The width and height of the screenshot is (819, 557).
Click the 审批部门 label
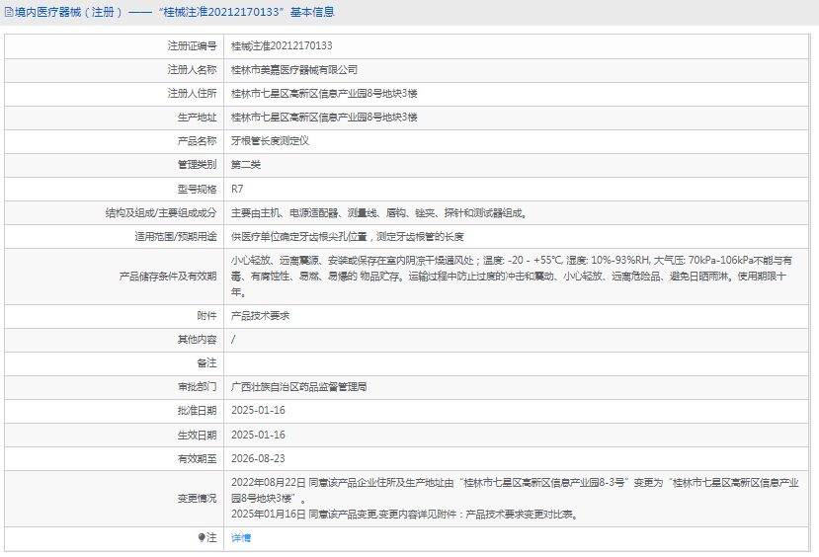tap(197, 387)
